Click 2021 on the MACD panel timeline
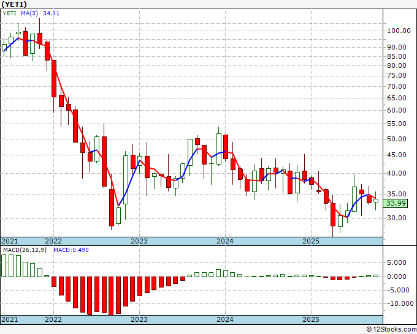The width and height of the screenshot is (417, 334). [10, 319]
